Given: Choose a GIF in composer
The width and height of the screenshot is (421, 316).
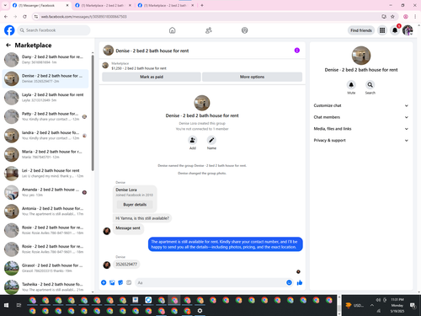Looking at the screenshot, I should [x=129, y=282].
